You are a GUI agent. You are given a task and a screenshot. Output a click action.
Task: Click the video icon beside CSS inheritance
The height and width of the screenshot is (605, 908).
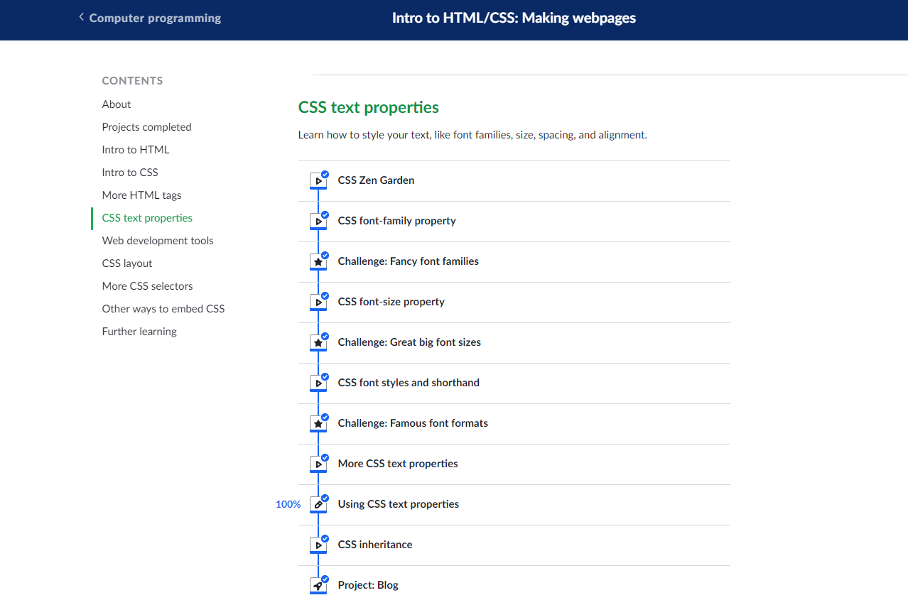pyautogui.click(x=318, y=545)
